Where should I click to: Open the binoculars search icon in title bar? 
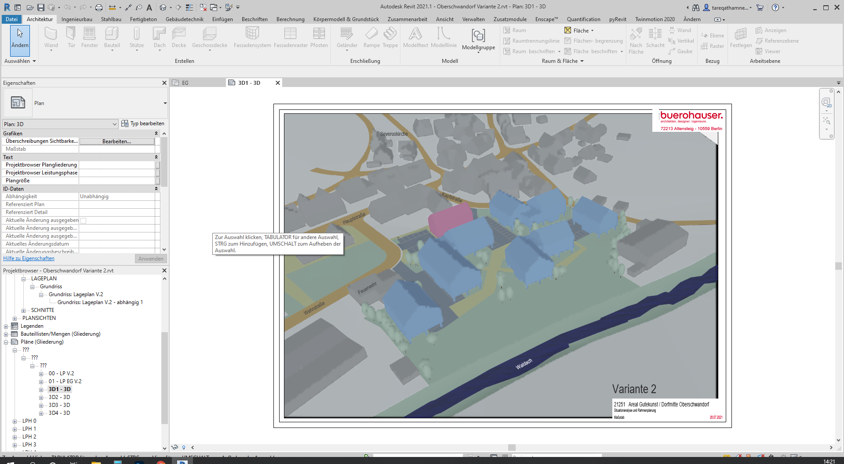(x=696, y=7)
